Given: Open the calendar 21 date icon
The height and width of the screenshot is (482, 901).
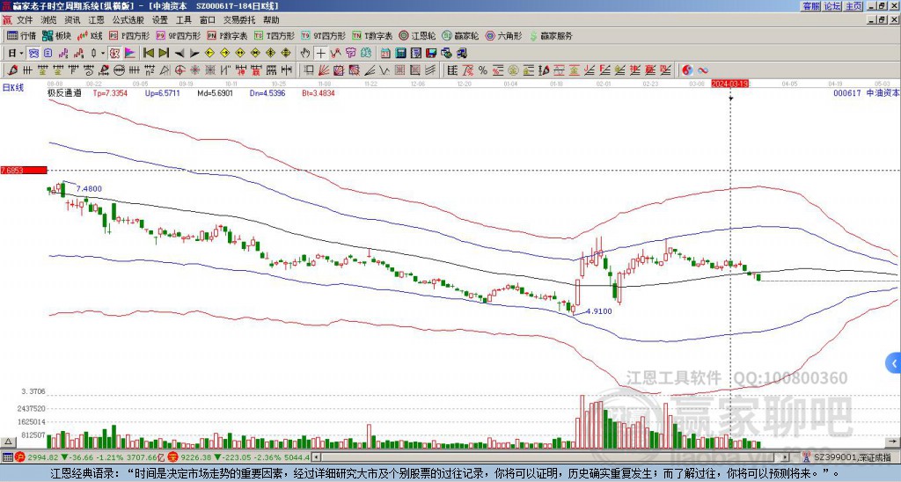Looking at the screenshot, I should tap(385, 53).
